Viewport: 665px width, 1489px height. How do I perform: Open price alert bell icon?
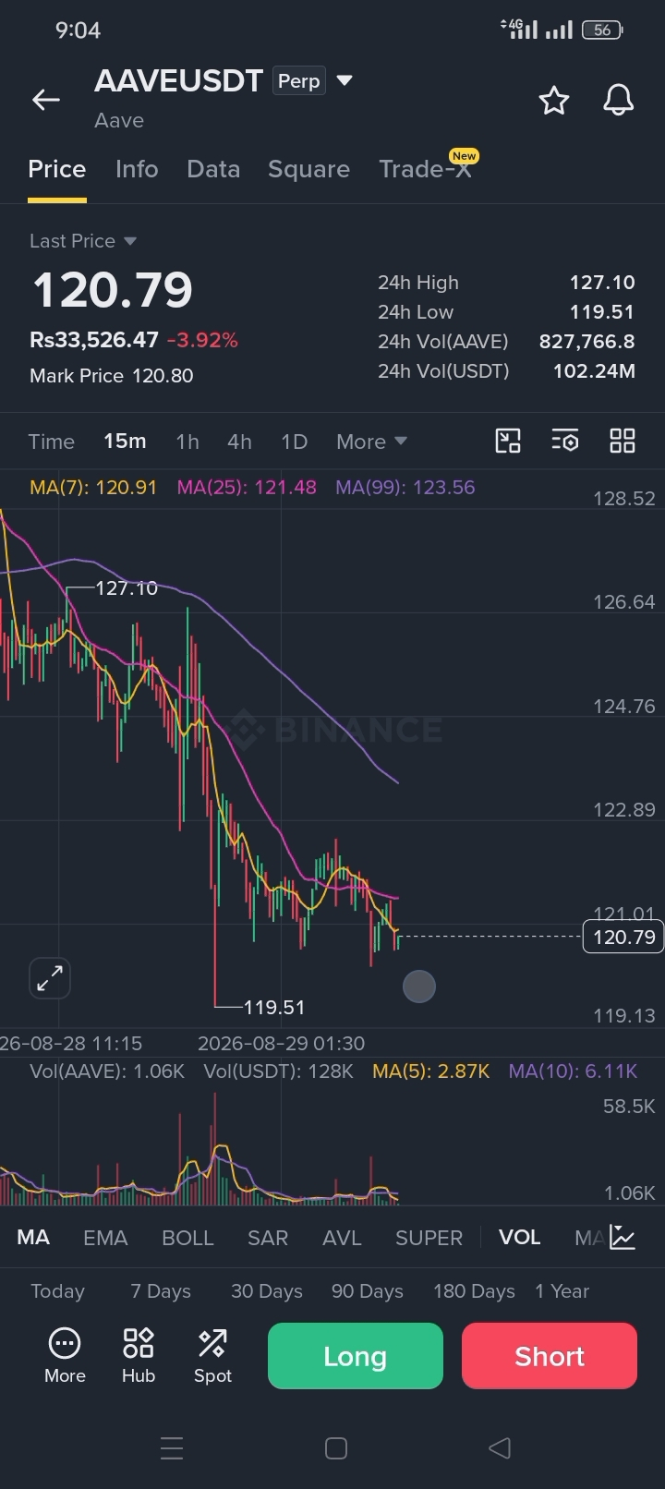[619, 100]
